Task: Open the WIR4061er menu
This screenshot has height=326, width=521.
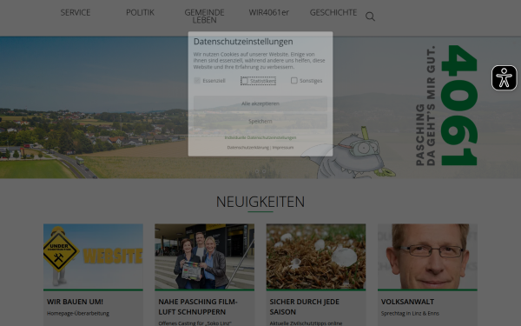Action: click(x=269, y=12)
